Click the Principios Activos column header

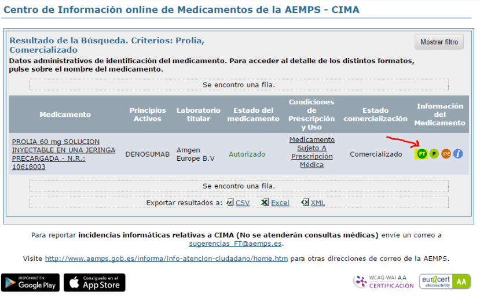148,115
